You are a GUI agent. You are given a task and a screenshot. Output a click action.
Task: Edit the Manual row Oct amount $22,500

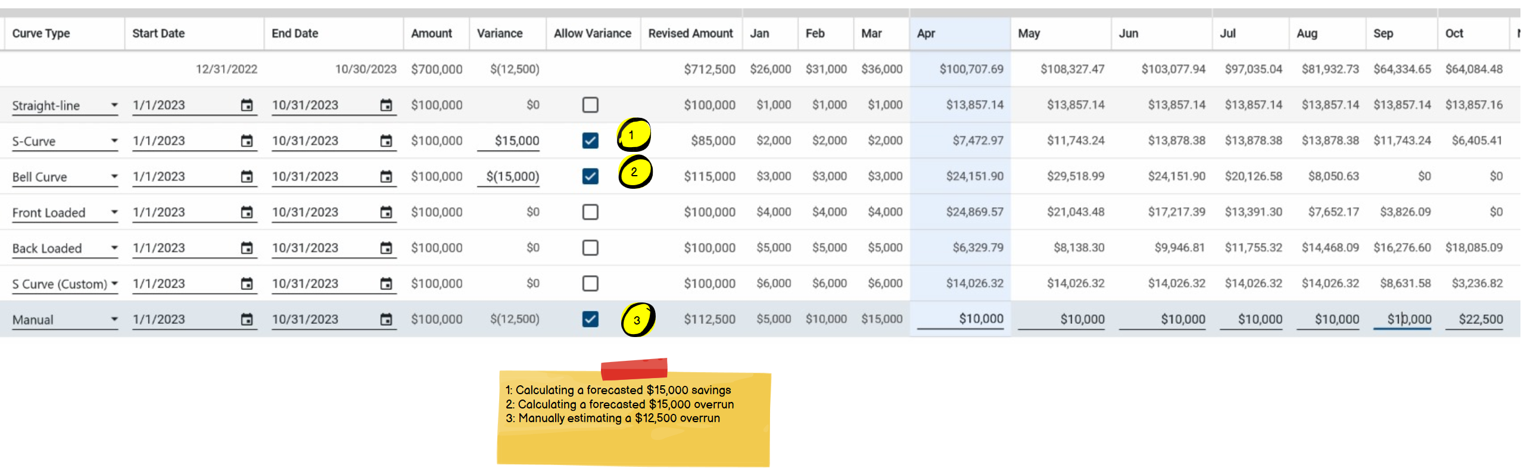pyautogui.click(x=1474, y=320)
